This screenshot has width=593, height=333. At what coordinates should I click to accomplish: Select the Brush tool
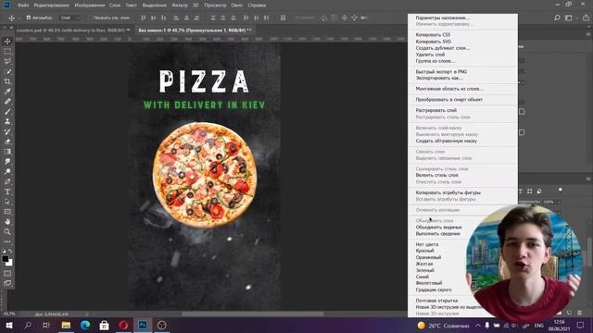[x=7, y=111]
